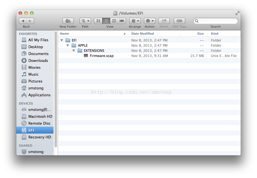Open the Arrange dropdown
The height and width of the screenshot is (178, 257).
coord(135,21)
